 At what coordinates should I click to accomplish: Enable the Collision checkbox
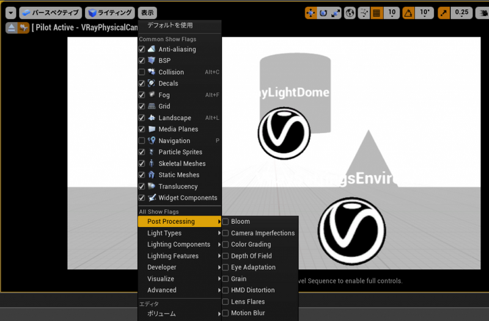point(142,72)
